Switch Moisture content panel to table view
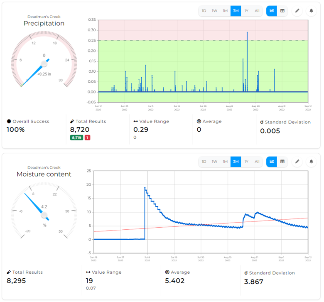 [x=282, y=162]
